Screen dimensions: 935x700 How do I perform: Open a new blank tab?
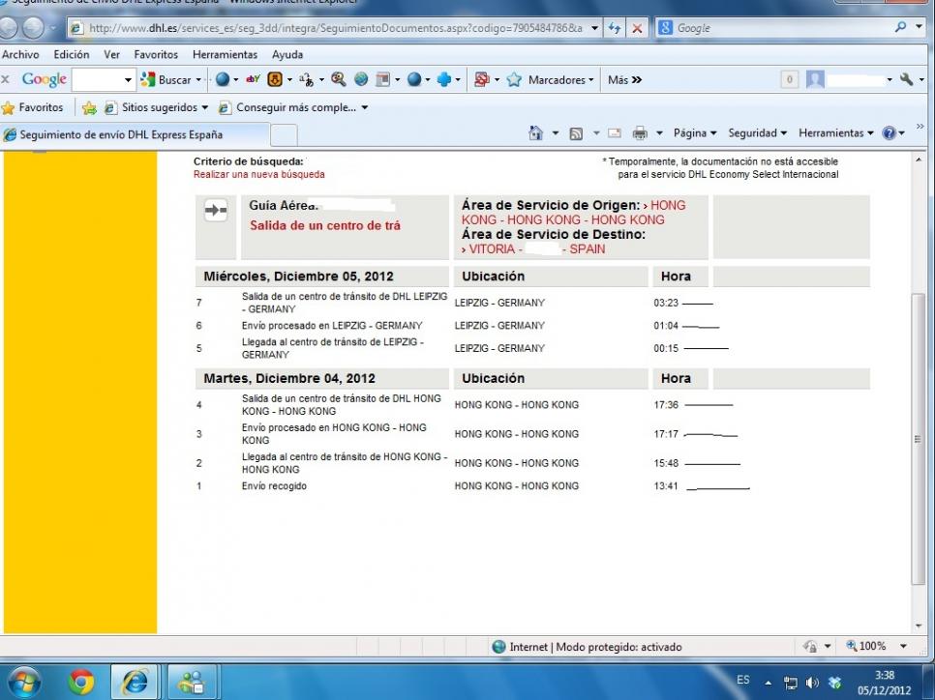click(x=285, y=135)
